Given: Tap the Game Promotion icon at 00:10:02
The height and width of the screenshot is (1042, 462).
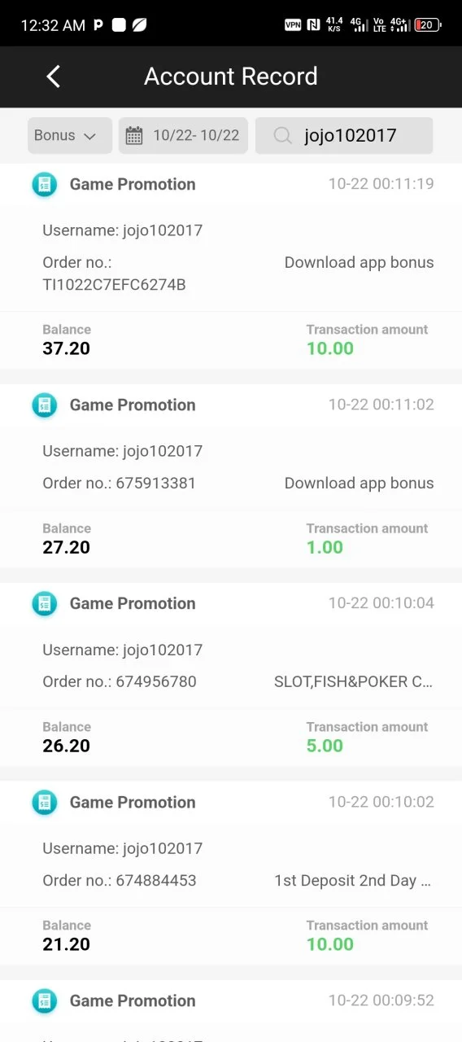Looking at the screenshot, I should [x=45, y=802].
